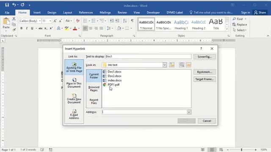
Task: Click Find in the Editing group
Action: point(238,19)
